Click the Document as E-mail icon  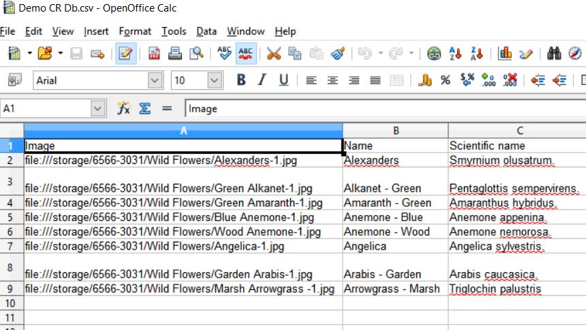97,54
